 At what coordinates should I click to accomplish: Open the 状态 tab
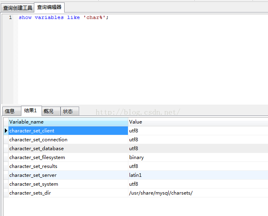pyautogui.click(x=70, y=111)
